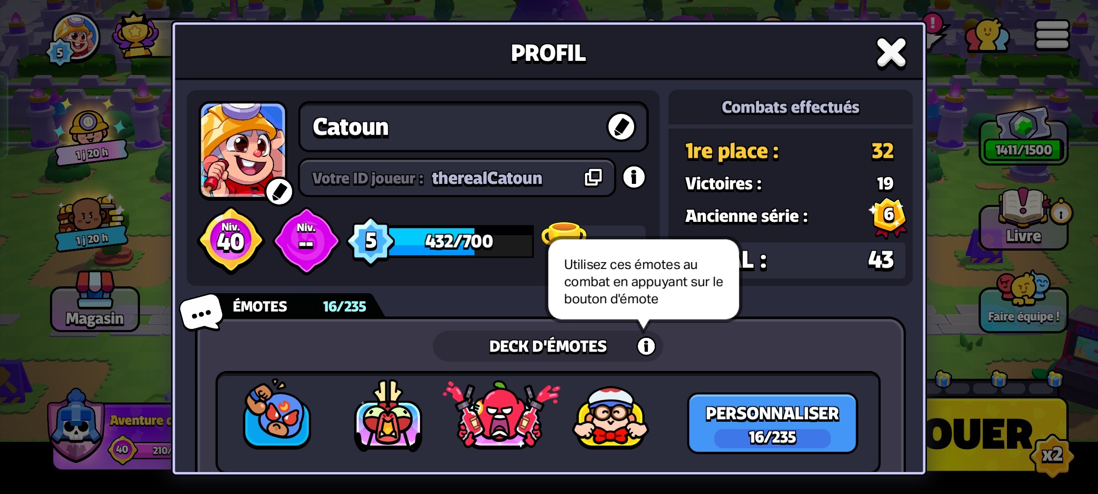Tap the Faire équipe button
Image resolution: width=1098 pixels, height=494 pixels.
click(1023, 304)
